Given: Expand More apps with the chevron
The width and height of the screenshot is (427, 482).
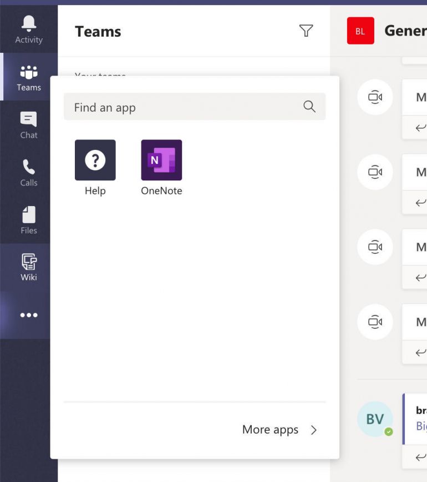Looking at the screenshot, I should (314, 430).
